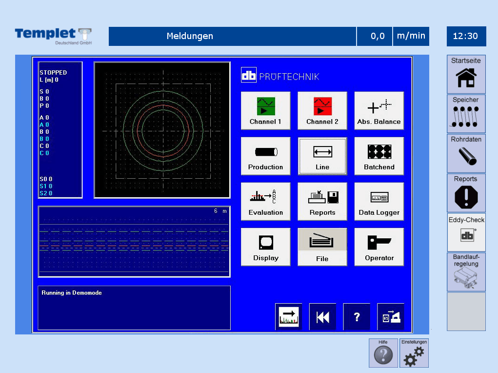498x373 pixels.
Task: Open Einstellungen gear settings
Action: pyautogui.click(x=414, y=353)
